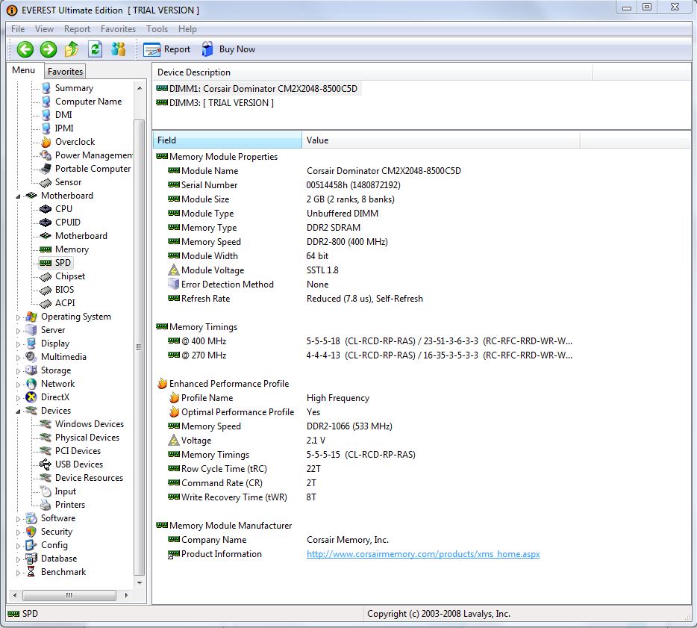The width and height of the screenshot is (697, 628).
Task: Open the Favorites menu
Action: coord(118,29)
